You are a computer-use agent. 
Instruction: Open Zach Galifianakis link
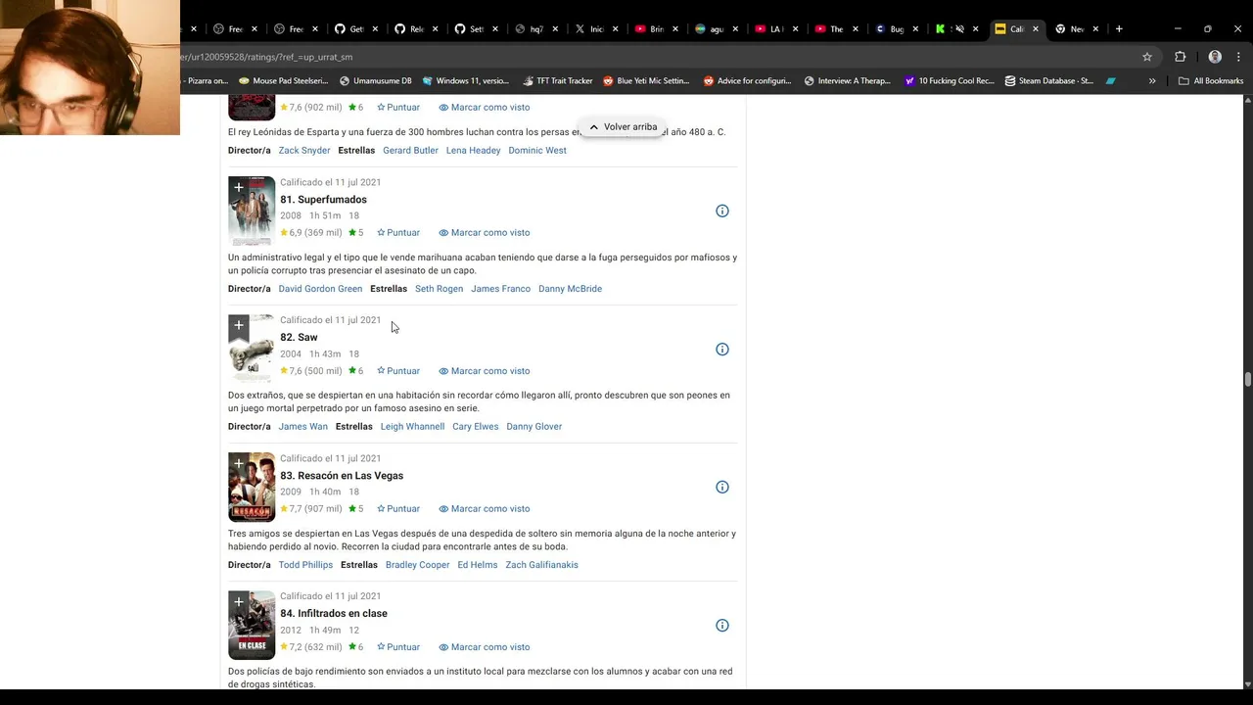click(x=541, y=565)
